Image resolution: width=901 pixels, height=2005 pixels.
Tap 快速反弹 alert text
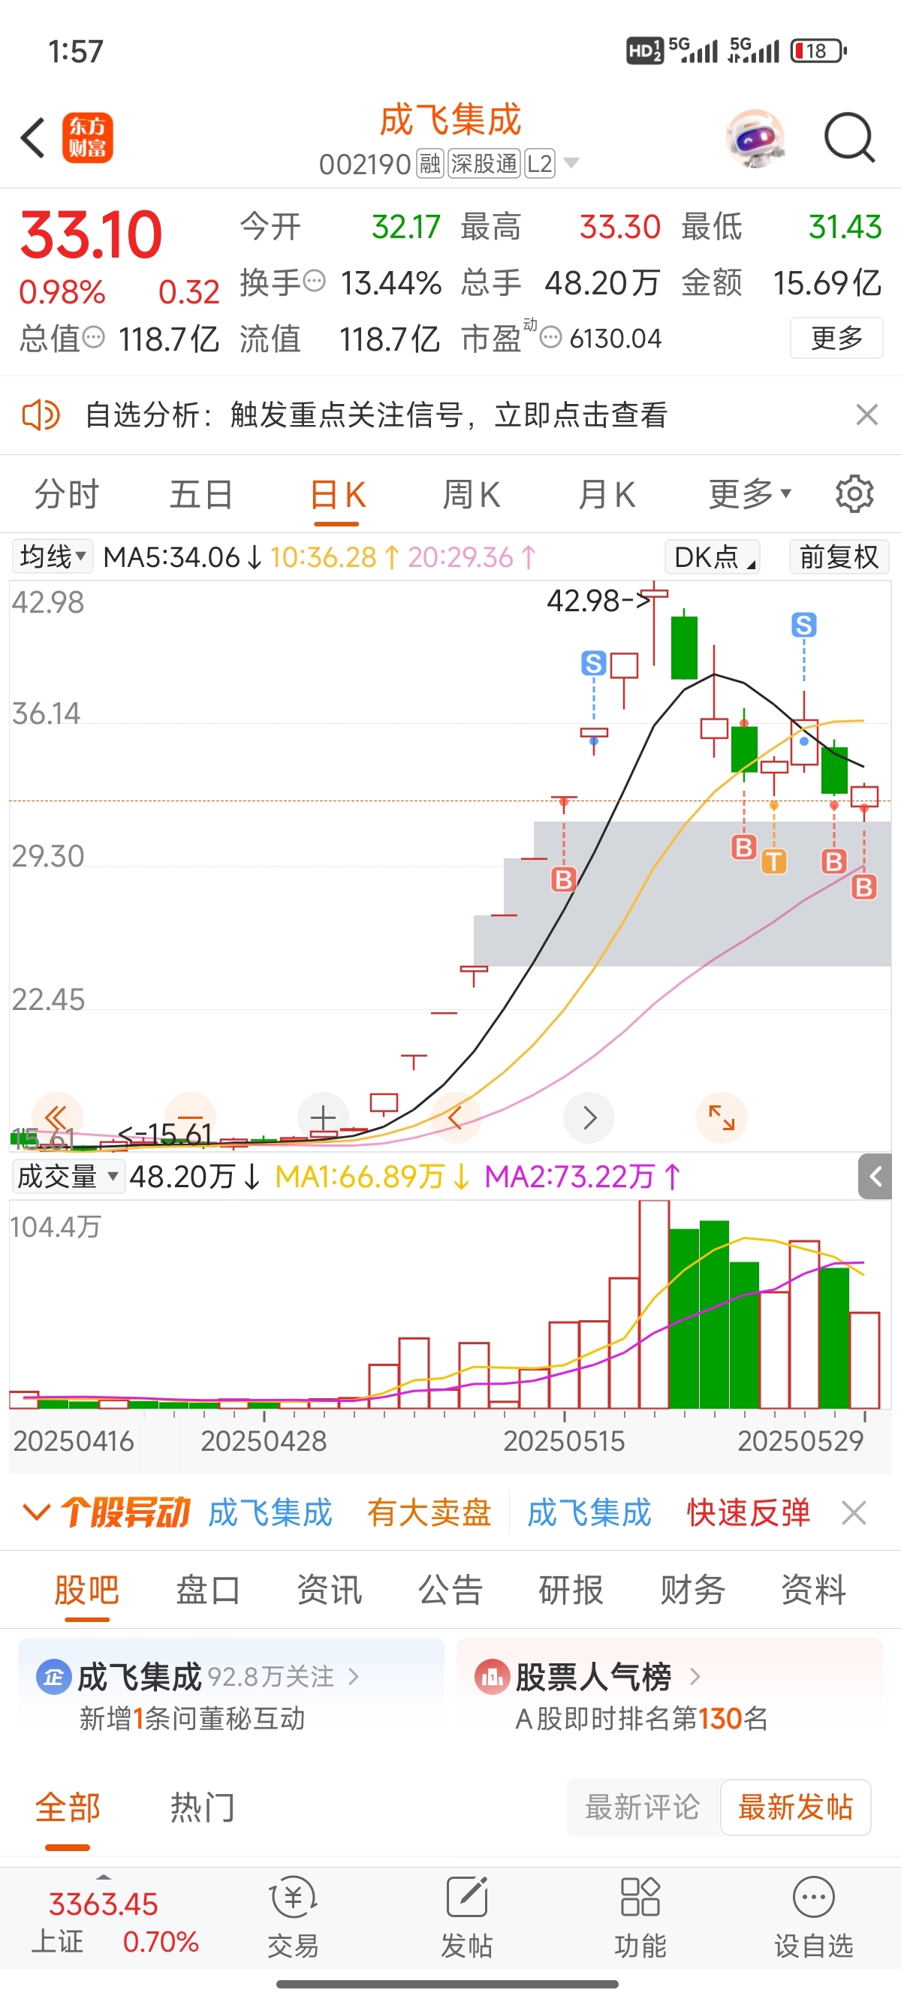748,1512
